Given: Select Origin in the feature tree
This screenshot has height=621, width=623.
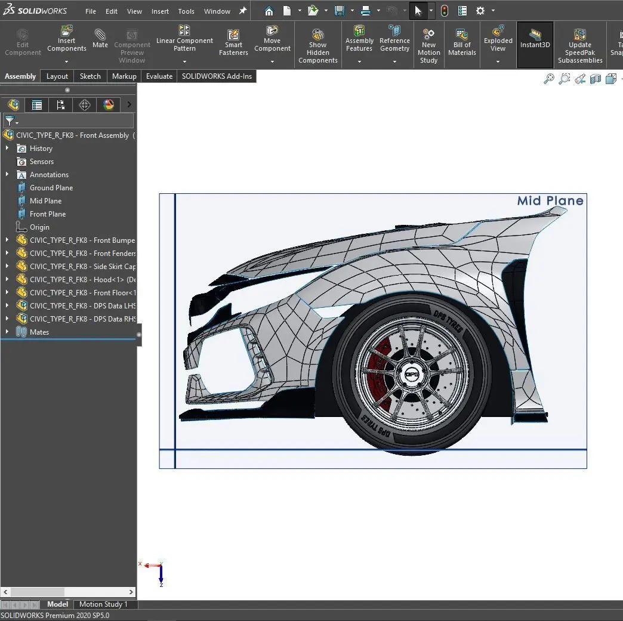Looking at the screenshot, I should [x=39, y=227].
